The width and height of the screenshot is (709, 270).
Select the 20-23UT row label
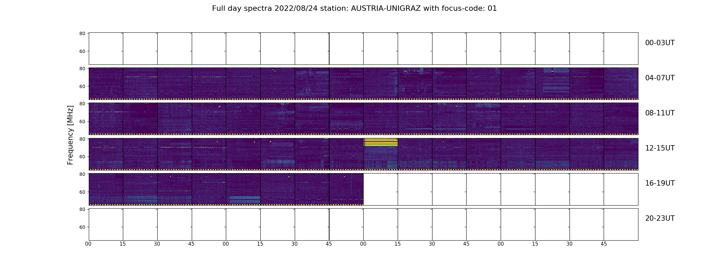pos(660,218)
